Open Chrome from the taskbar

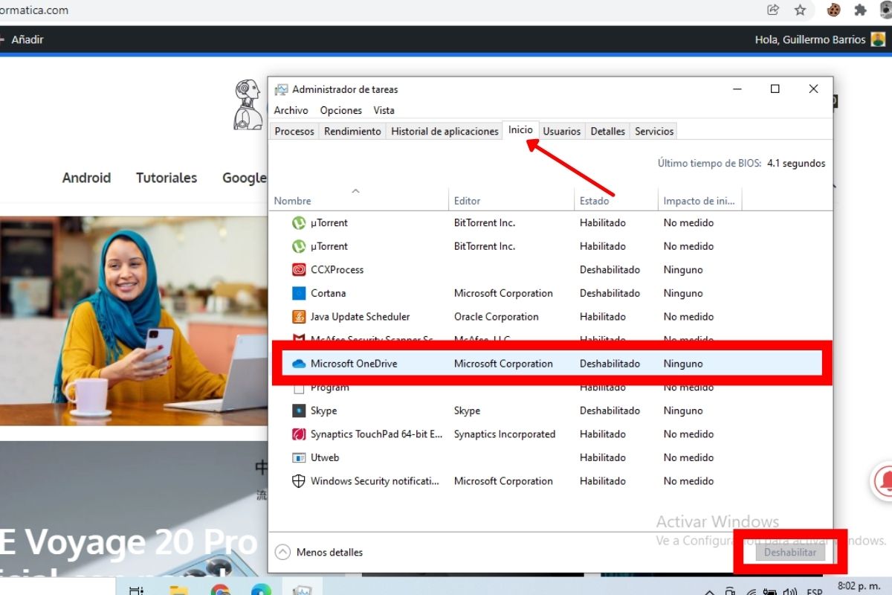click(220, 591)
